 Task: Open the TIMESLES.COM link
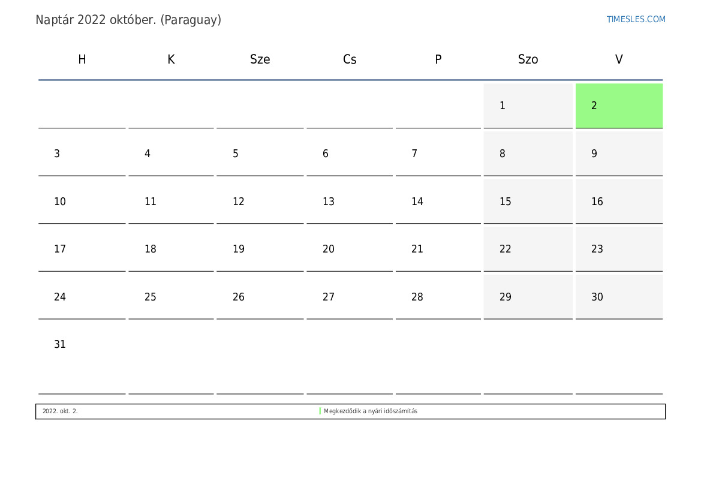(636, 19)
